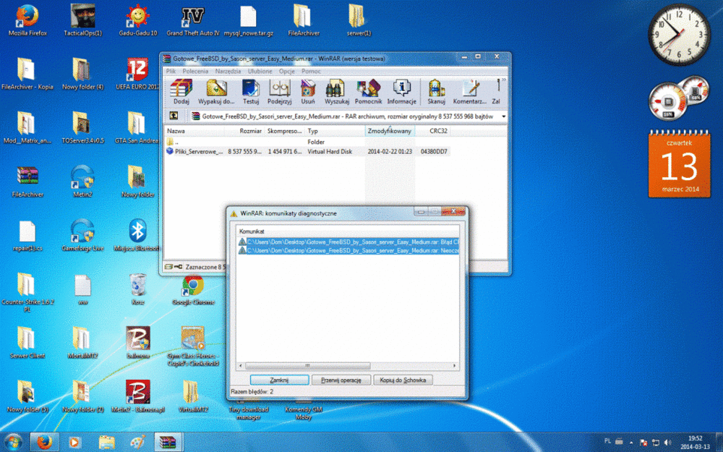Open the Narzędzia menu
Viewport: 723px width, 452px height.
(x=228, y=72)
